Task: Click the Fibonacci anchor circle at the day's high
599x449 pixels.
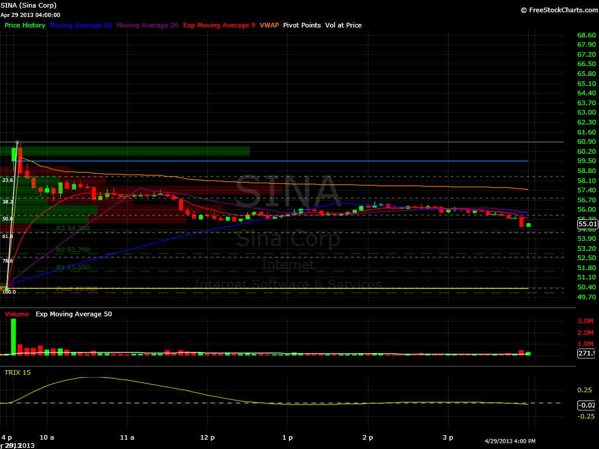Action: (17, 142)
